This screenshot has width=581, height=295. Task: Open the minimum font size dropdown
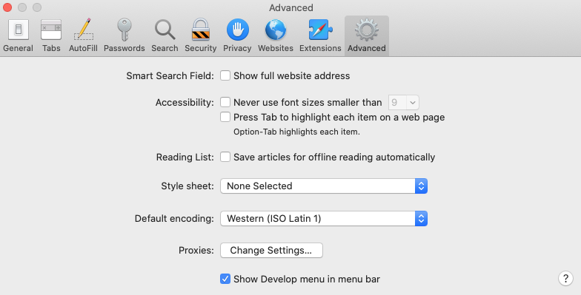(403, 102)
